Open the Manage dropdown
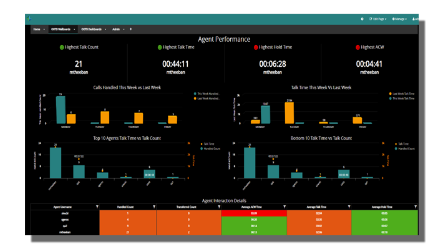The width and height of the screenshot is (443, 249). (399, 19)
